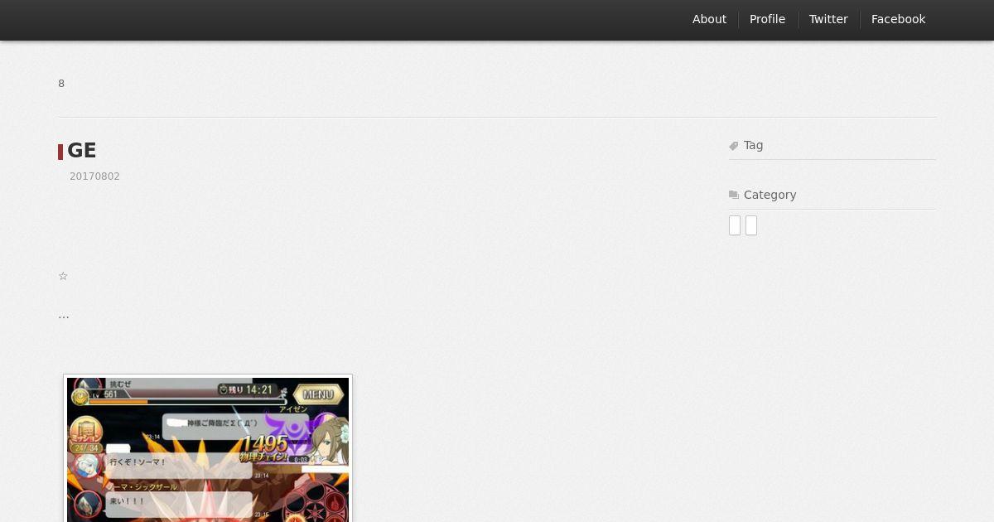Click the Category icon in sidebar
The width and height of the screenshot is (994, 522).
[734, 196]
